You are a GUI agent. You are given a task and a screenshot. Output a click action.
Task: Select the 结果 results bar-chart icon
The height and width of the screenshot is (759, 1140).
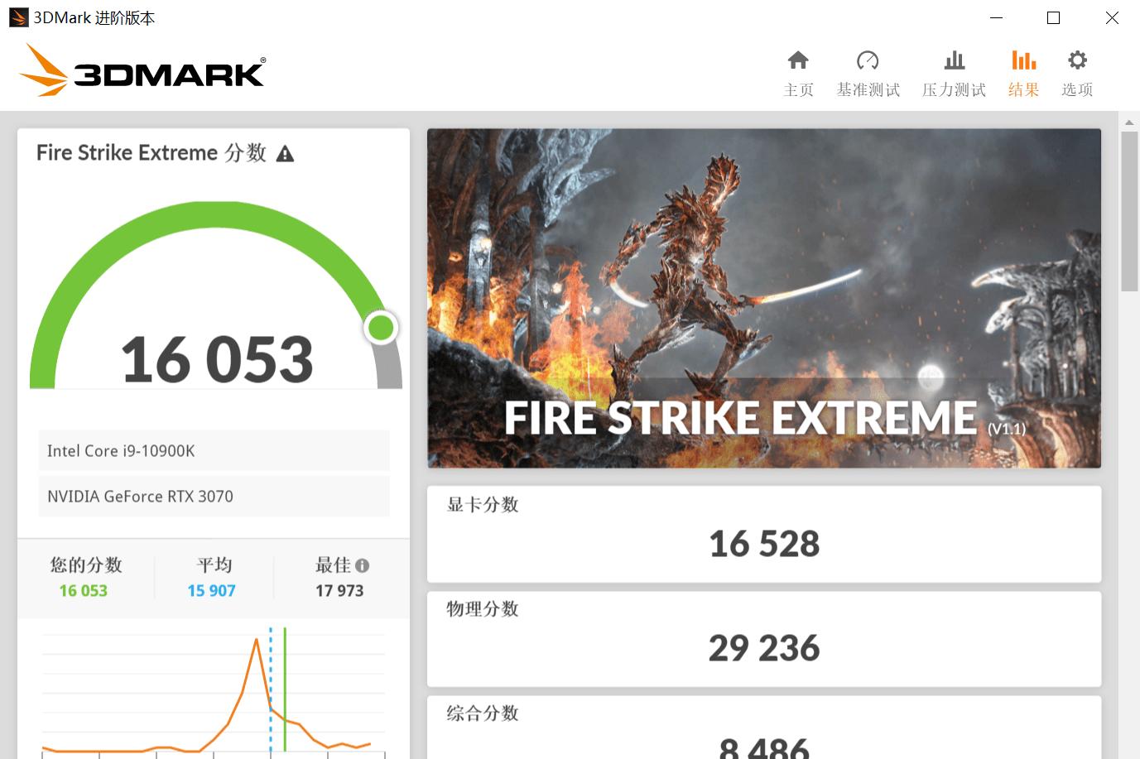(1024, 60)
